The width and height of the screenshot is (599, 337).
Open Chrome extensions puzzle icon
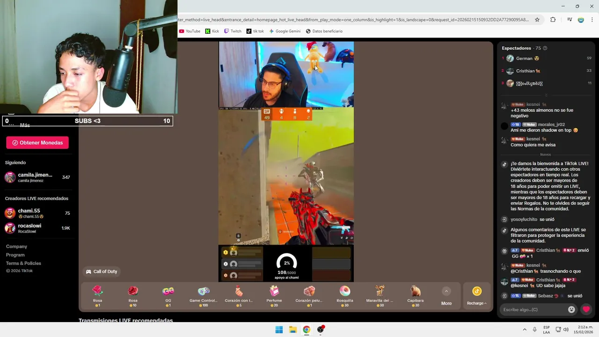[x=553, y=20]
